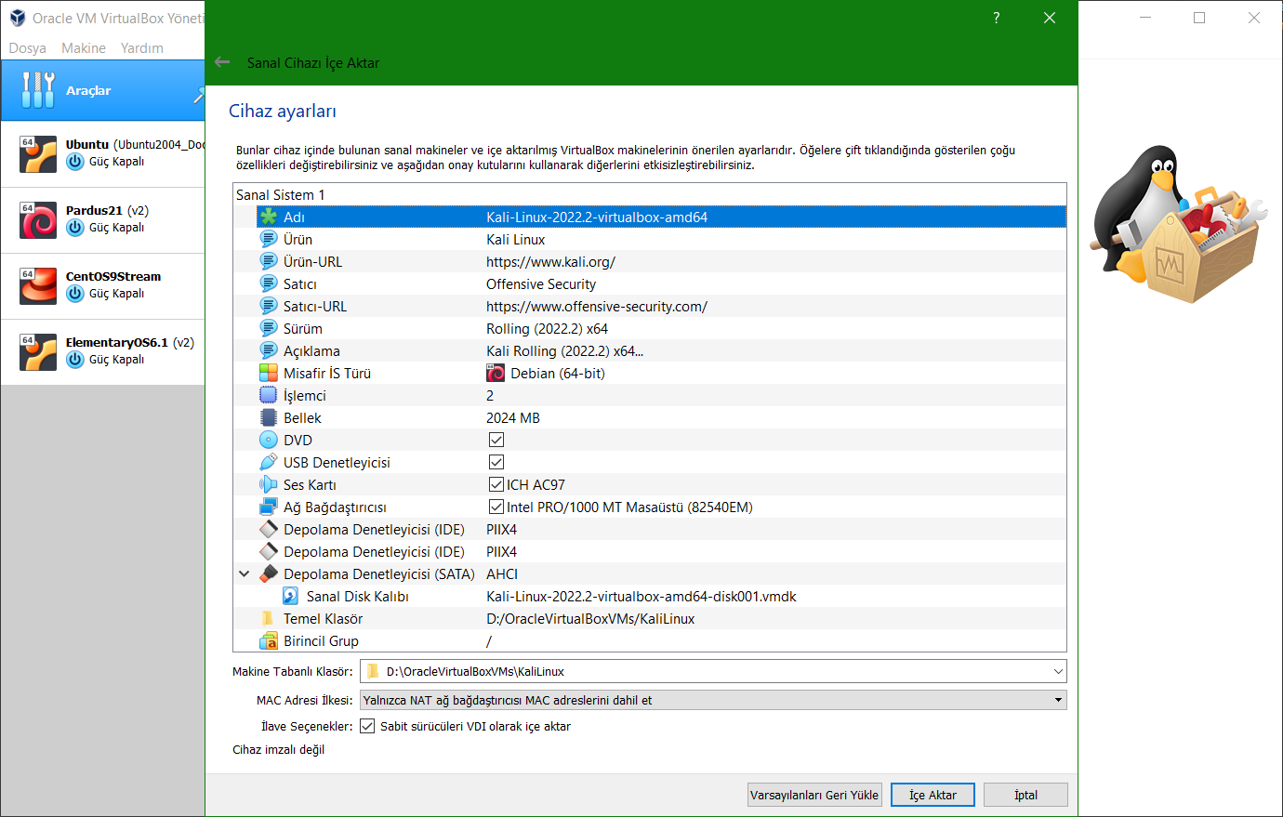Image resolution: width=1283 pixels, height=817 pixels.
Task: Select the Kali-Linux-2022.2-virtualbox-amd64 name value
Action: pos(597,217)
